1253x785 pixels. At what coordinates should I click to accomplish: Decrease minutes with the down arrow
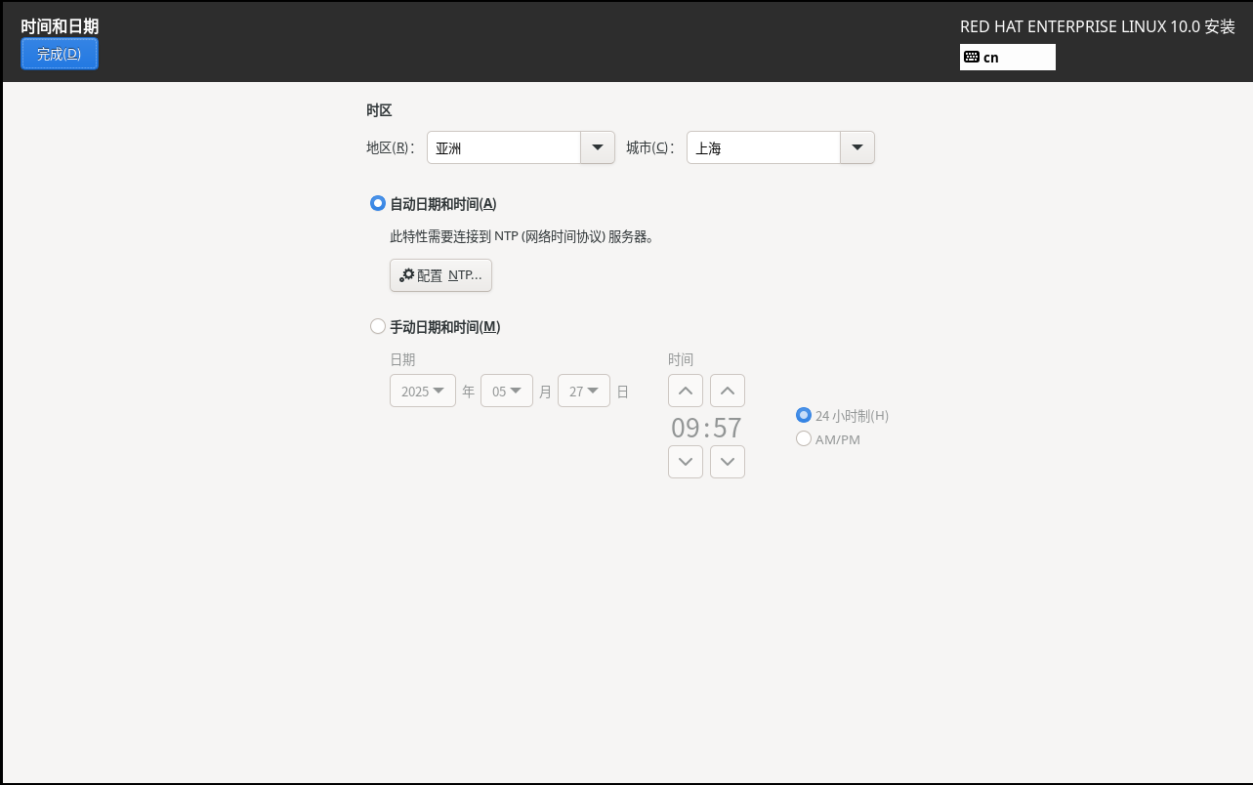(728, 462)
